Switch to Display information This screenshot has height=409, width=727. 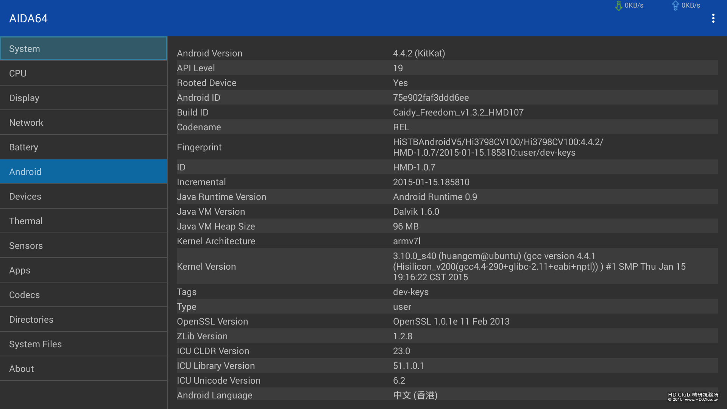(x=83, y=98)
